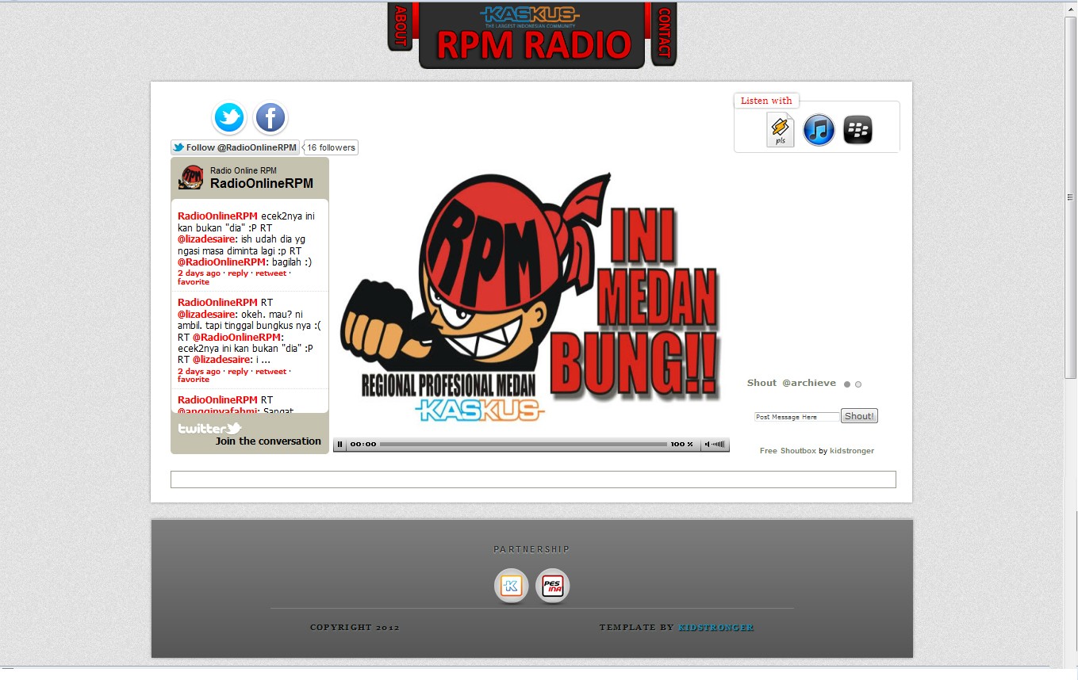Retweet the second tweet
Image resolution: width=1078 pixels, height=680 pixels.
[270, 372]
